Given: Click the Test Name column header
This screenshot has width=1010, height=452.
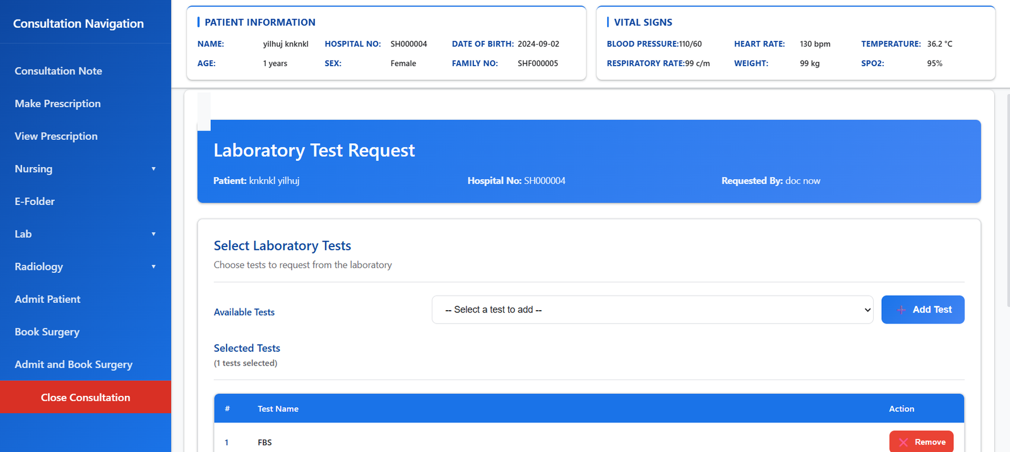Looking at the screenshot, I should click(278, 409).
